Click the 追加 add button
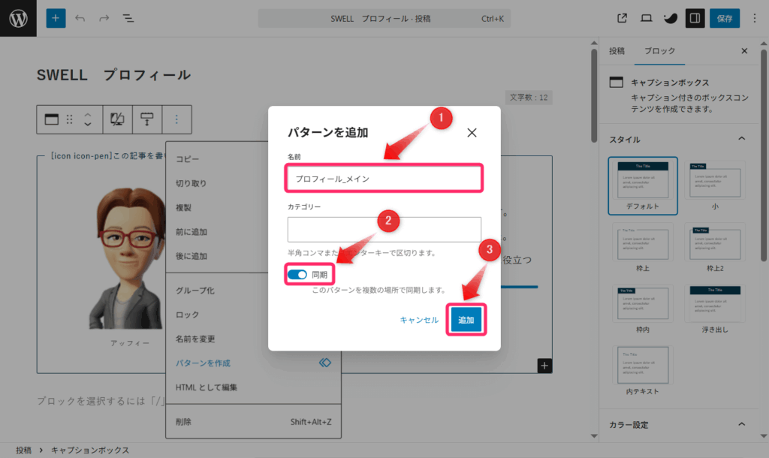This screenshot has height=458, width=769. 466,320
